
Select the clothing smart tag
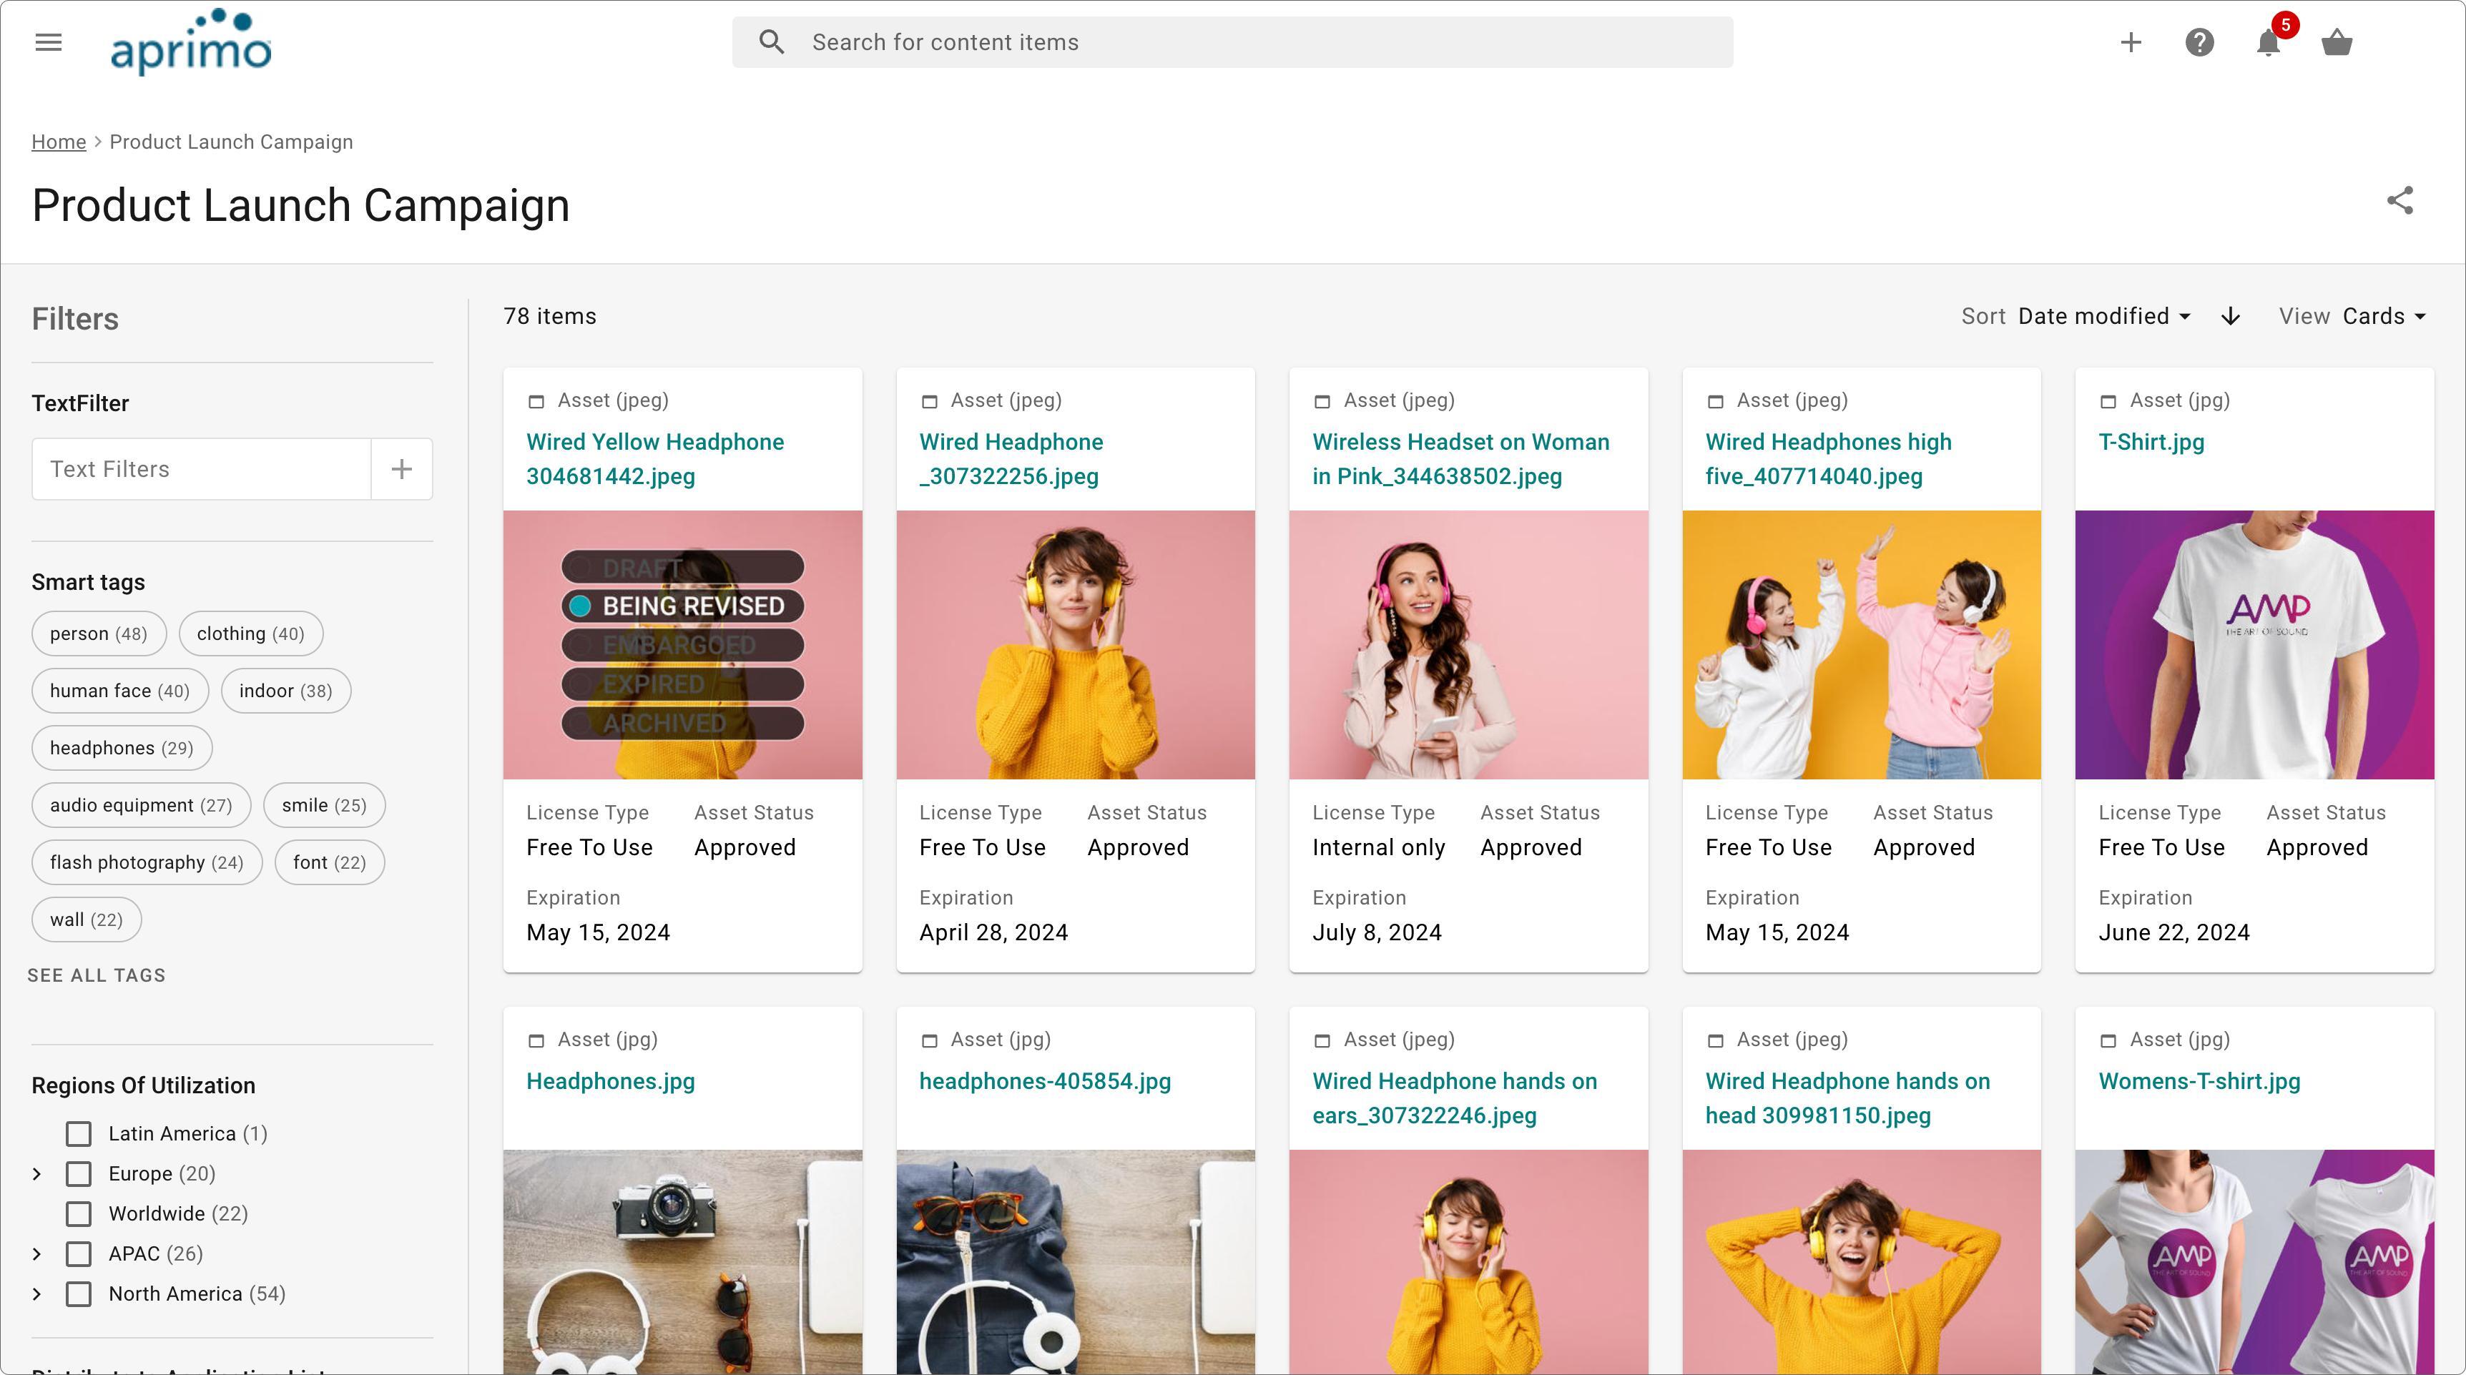250,634
